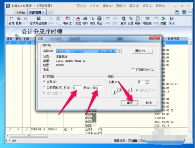Viewport: 195px width, 148px height.
Task: Click the 新增 (new voucher) toolbar icon
Action: coord(12,21)
